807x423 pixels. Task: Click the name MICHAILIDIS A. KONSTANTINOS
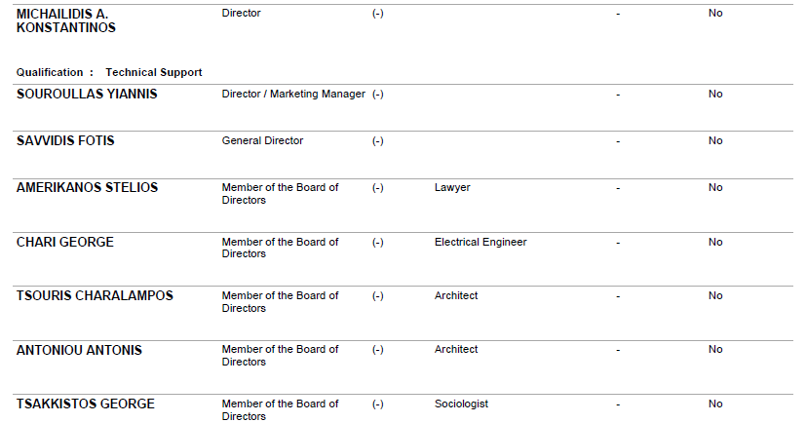click(x=65, y=20)
